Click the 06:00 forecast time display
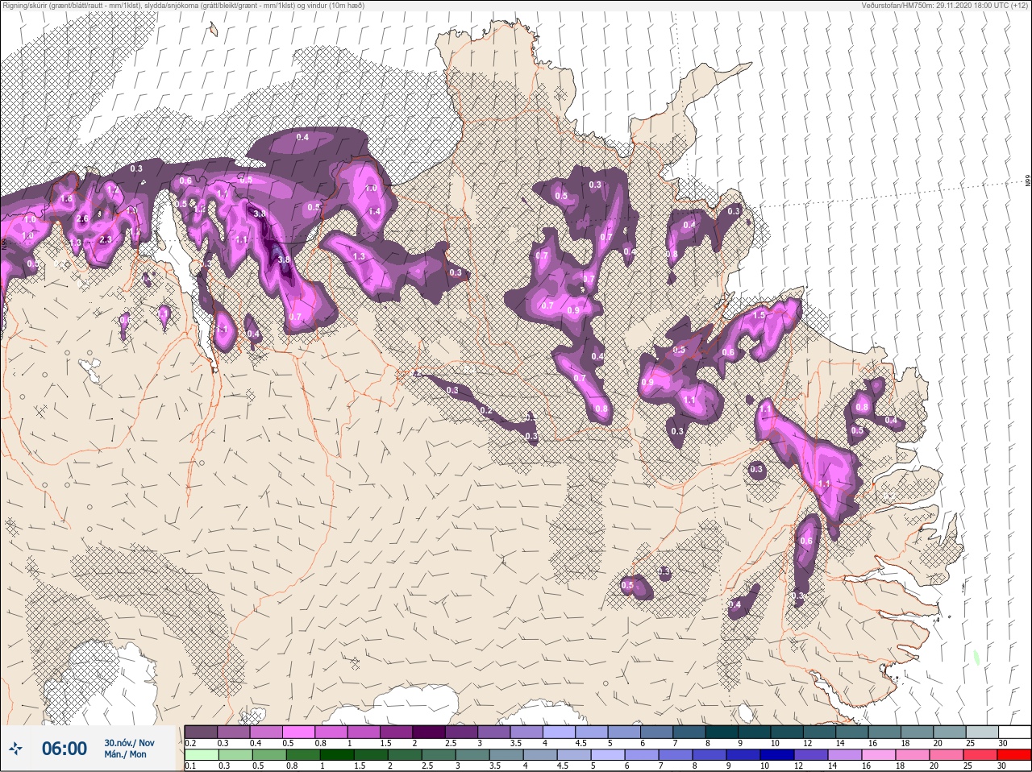The width and height of the screenshot is (1032, 772). tap(64, 749)
